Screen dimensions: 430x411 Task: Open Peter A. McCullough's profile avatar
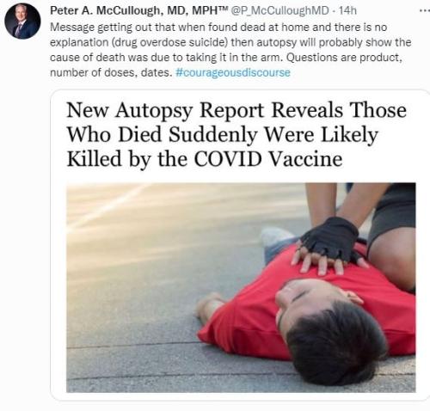coord(22,21)
